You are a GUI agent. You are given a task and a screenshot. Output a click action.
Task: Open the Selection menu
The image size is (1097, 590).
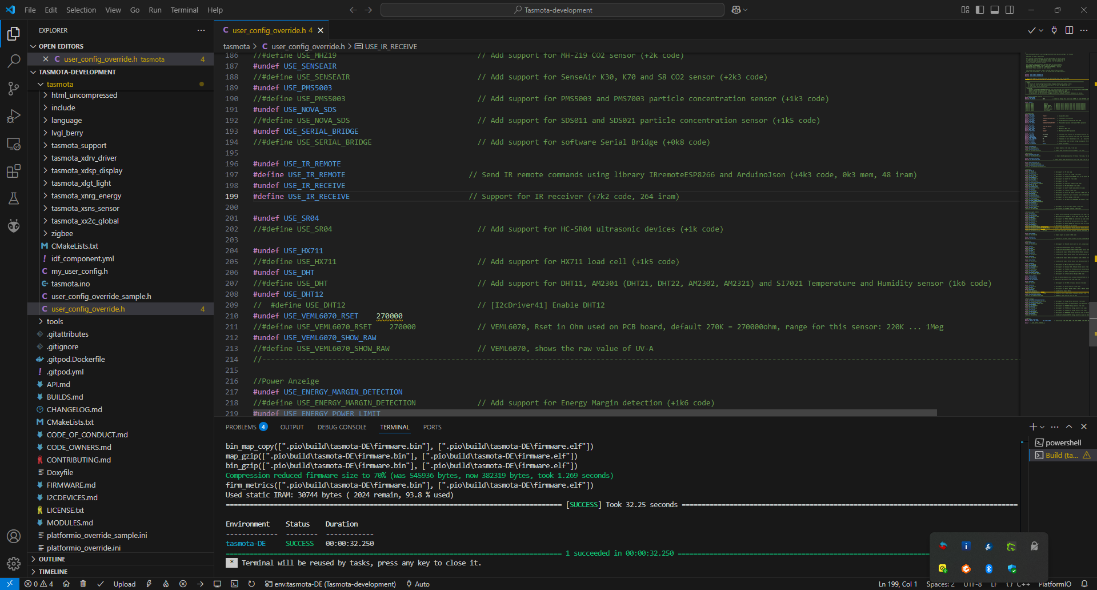(x=81, y=10)
